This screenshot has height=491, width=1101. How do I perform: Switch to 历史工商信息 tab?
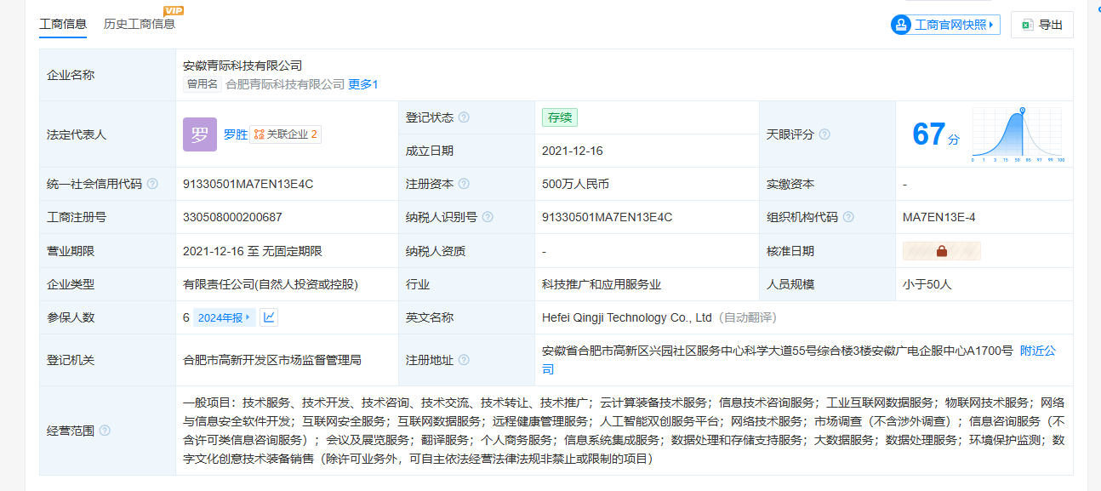click(140, 24)
